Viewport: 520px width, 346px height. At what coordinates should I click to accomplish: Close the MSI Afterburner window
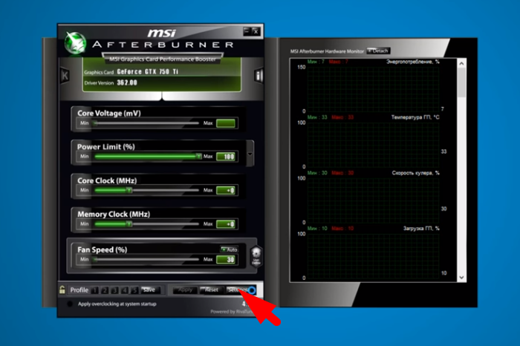(256, 31)
